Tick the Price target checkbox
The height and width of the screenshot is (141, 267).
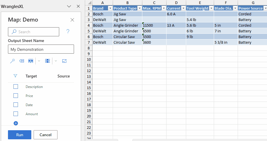[x=16, y=96]
